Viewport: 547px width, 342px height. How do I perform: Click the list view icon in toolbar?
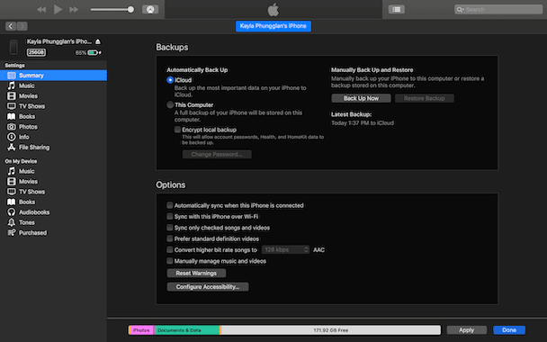tap(396, 9)
